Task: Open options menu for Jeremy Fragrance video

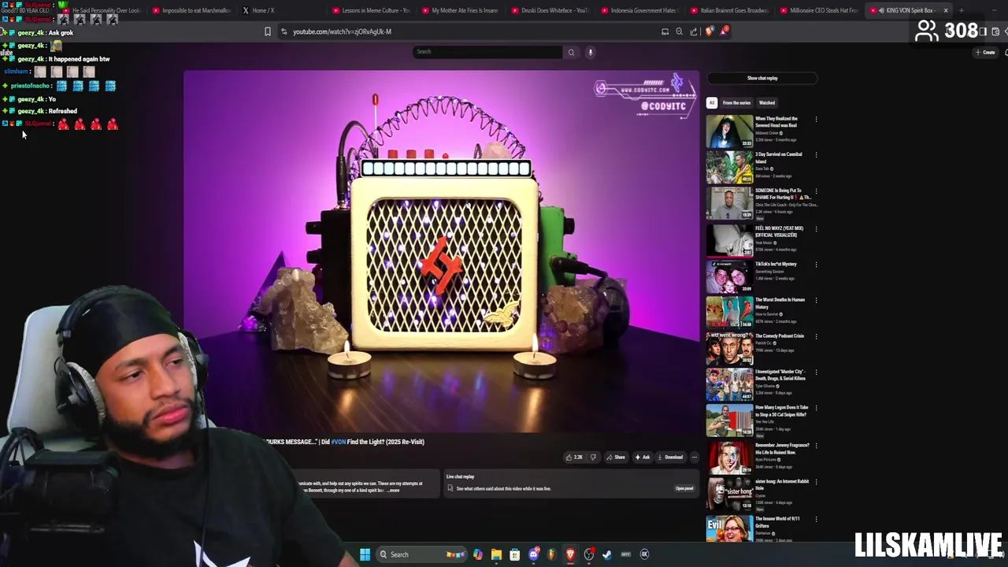Action: click(816, 446)
